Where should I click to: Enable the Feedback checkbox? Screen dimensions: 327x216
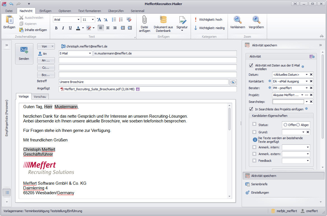coord(254,160)
